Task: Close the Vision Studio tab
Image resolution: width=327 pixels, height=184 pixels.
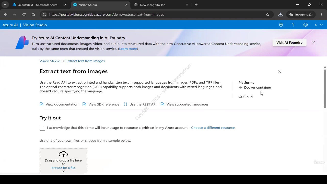Action: tap(126, 5)
